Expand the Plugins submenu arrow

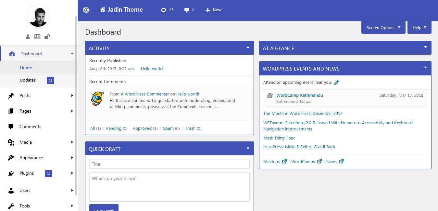point(72,173)
